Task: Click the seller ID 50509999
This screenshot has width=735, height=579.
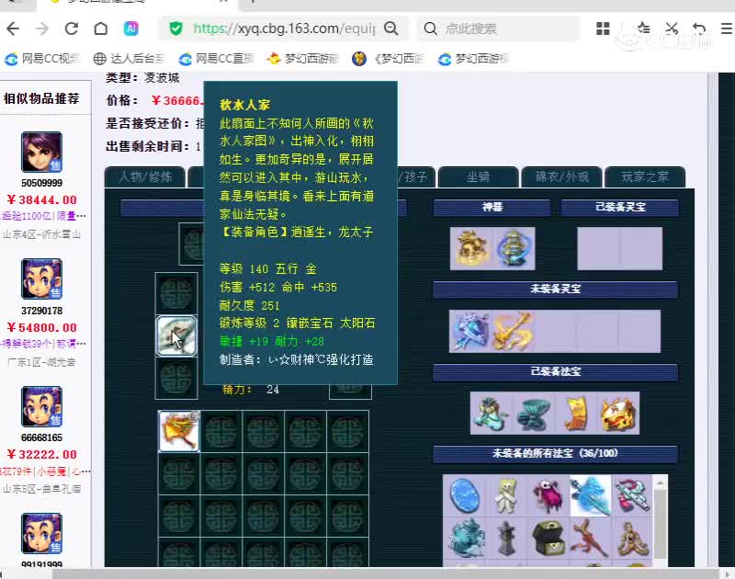Action: pyautogui.click(x=41, y=183)
